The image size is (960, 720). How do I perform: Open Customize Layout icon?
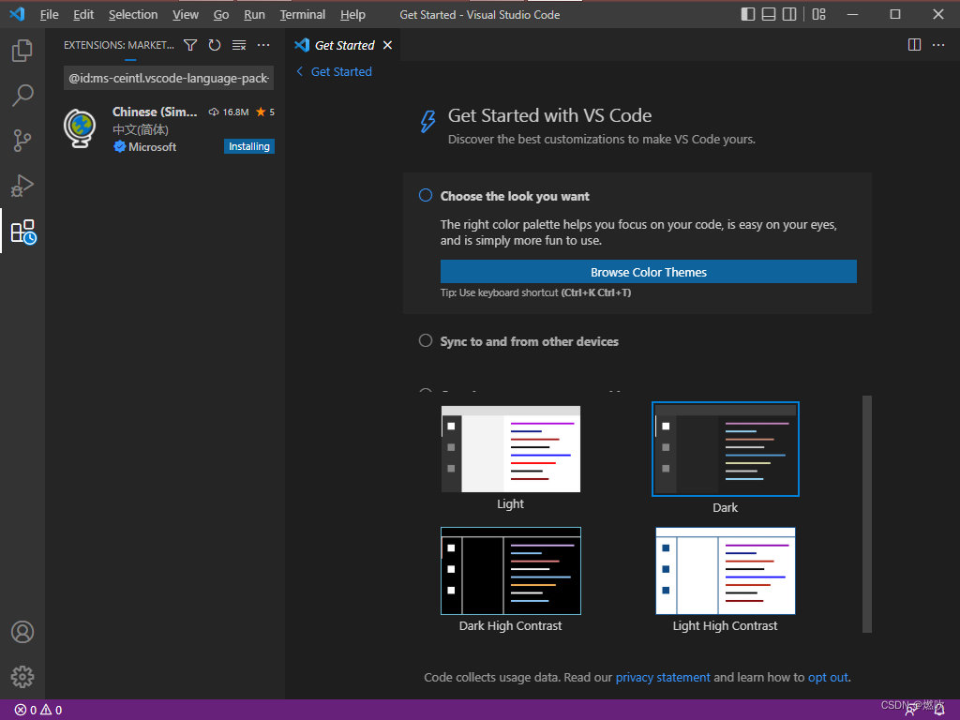818,14
